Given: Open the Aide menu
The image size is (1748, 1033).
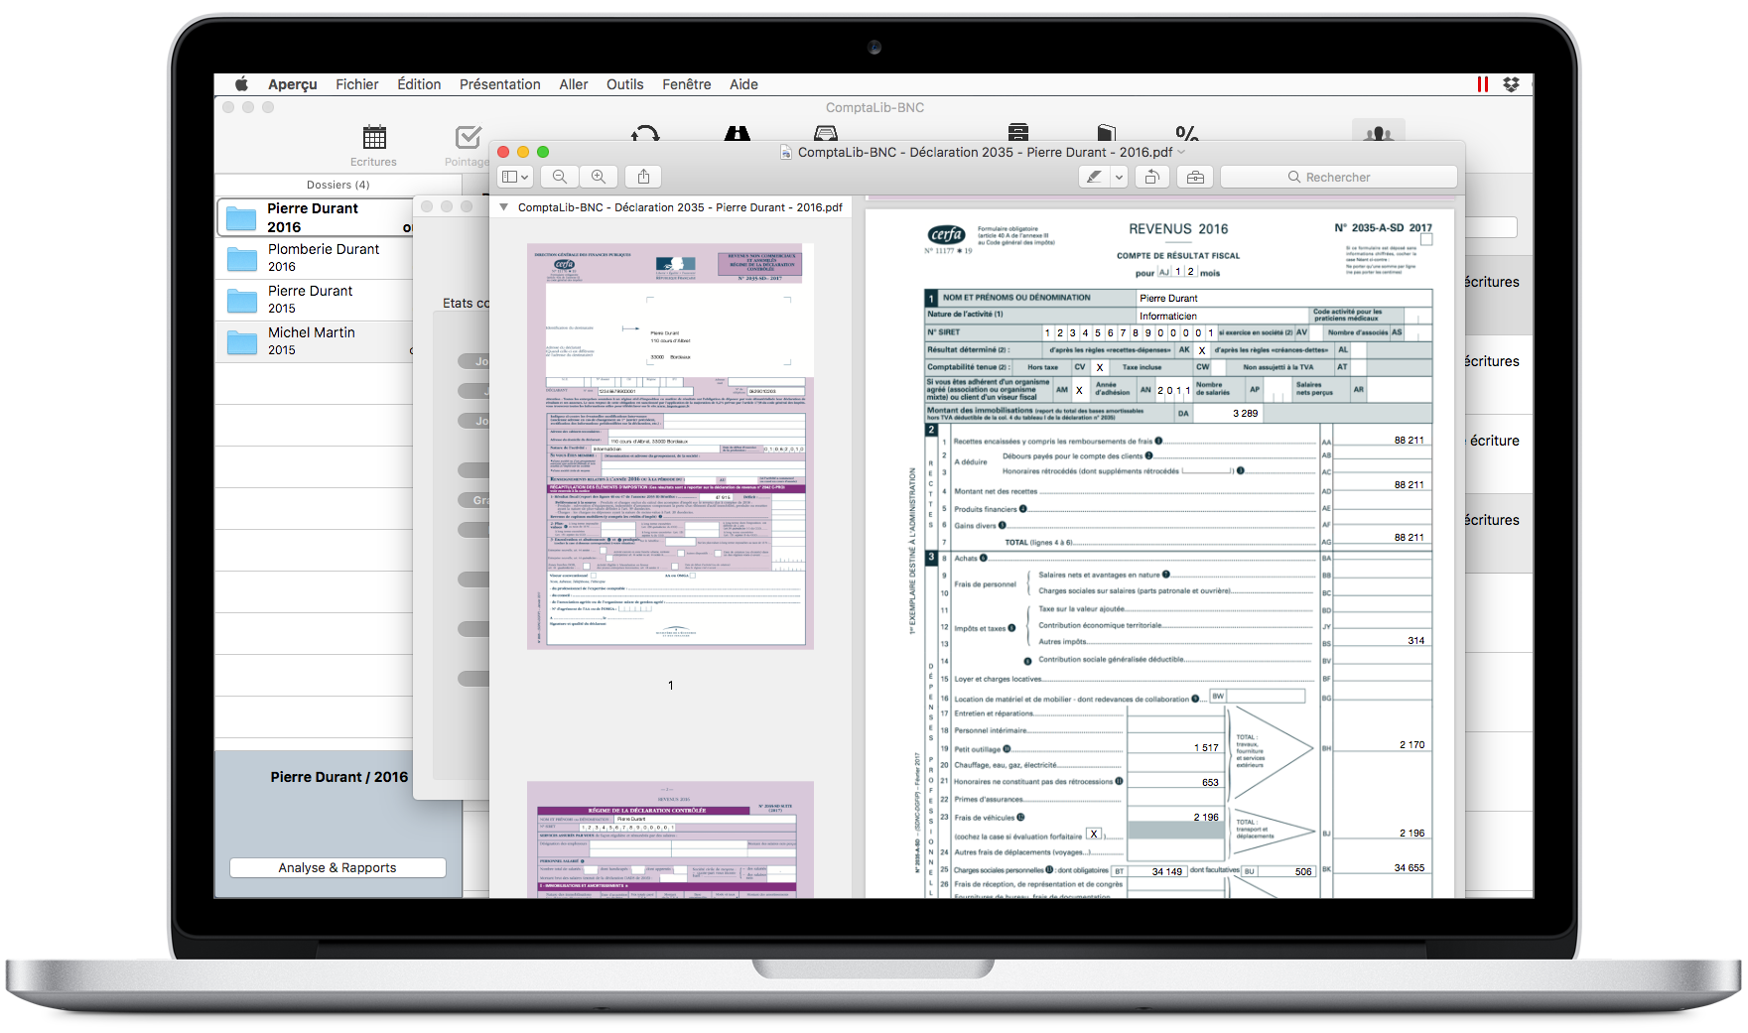Looking at the screenshot, I should coord(743,84).
